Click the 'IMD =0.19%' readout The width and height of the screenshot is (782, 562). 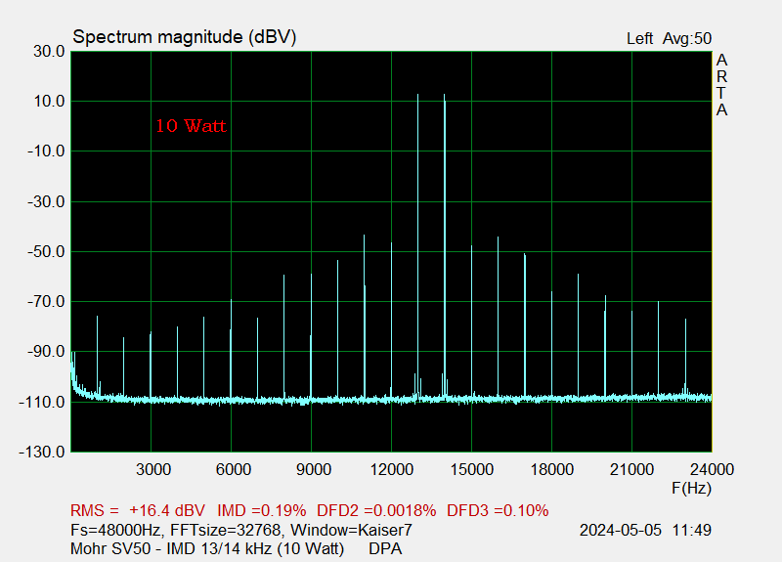coord(262,510)
